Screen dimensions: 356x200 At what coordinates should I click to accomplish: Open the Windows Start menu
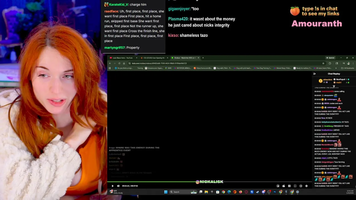[x=166, y=192]
